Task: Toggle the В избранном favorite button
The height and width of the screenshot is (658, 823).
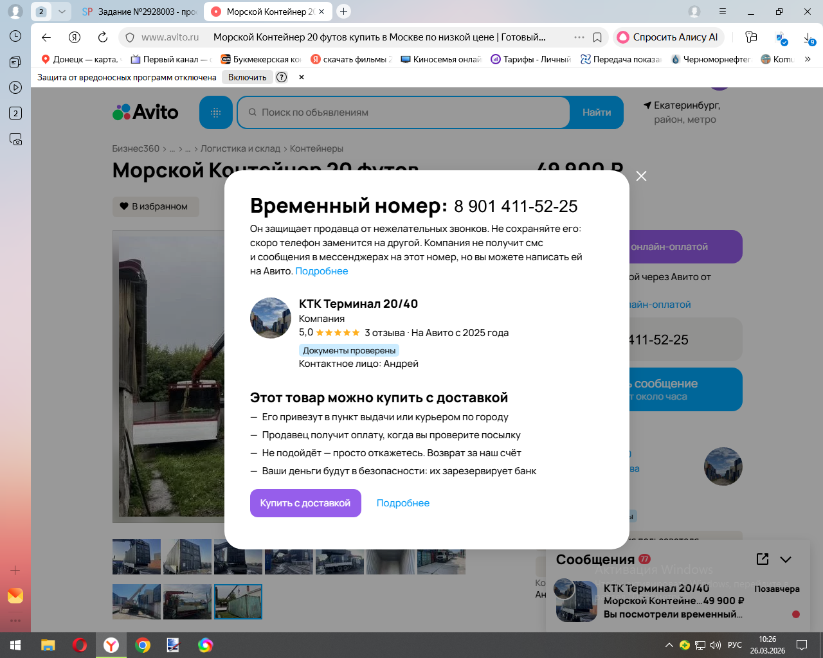Action: (x=156, y=206)
